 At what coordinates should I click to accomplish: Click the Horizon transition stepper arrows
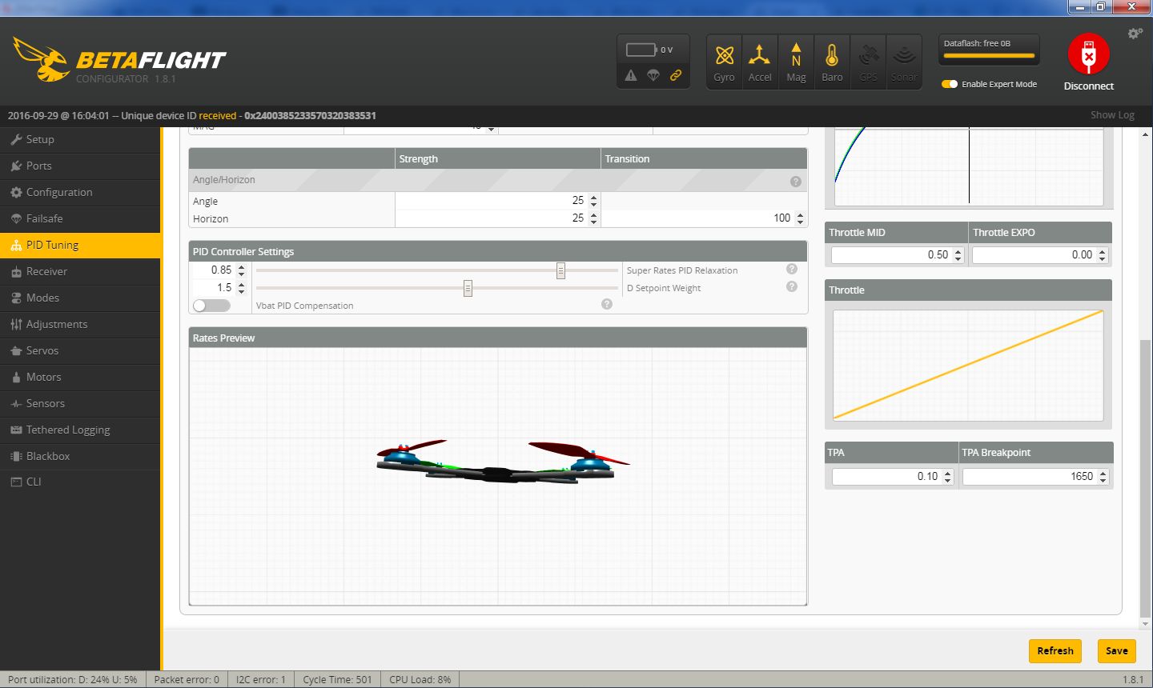pos(801,218)
